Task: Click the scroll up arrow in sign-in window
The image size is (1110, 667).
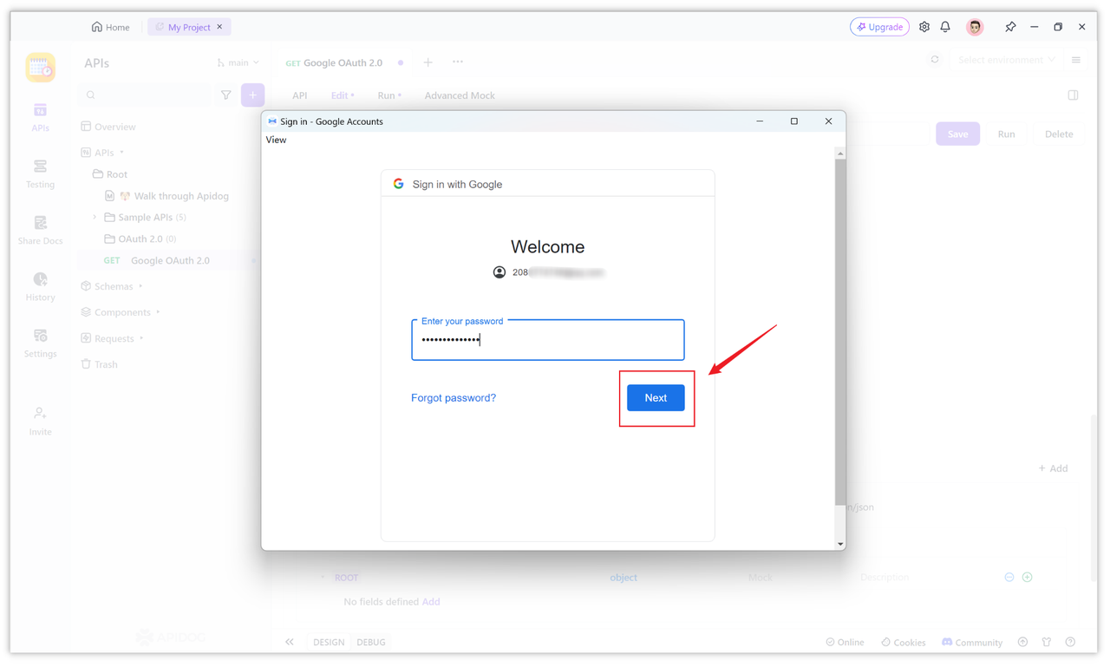Action: tap(839, 154)
